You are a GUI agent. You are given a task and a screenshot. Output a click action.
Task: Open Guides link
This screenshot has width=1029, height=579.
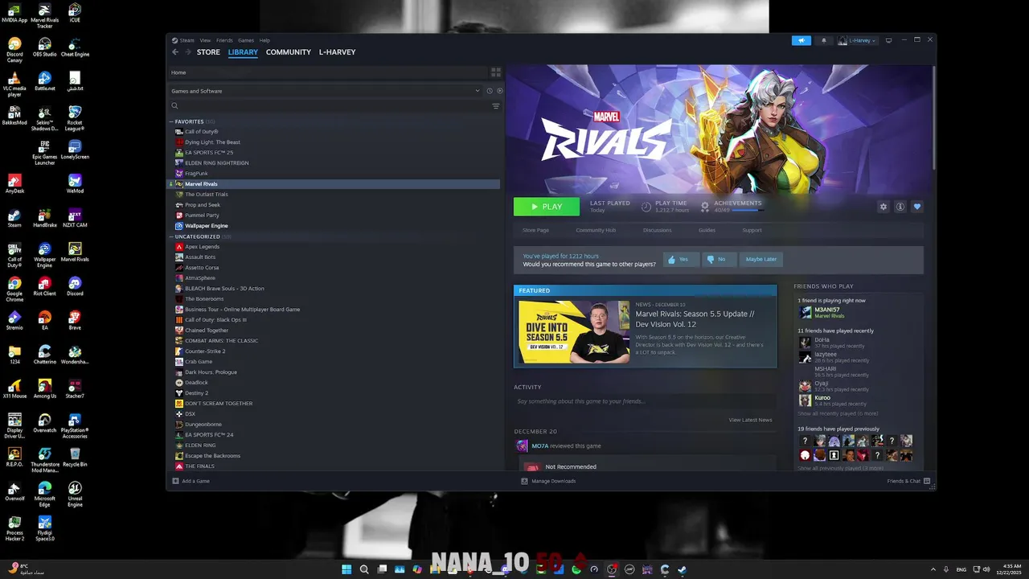(707, 230)
